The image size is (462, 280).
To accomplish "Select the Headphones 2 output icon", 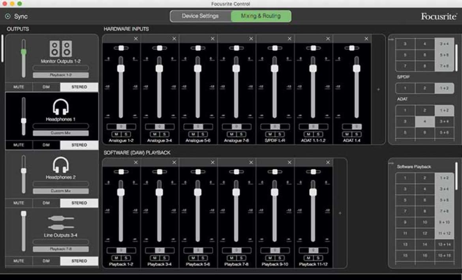I will pos(61,165).
